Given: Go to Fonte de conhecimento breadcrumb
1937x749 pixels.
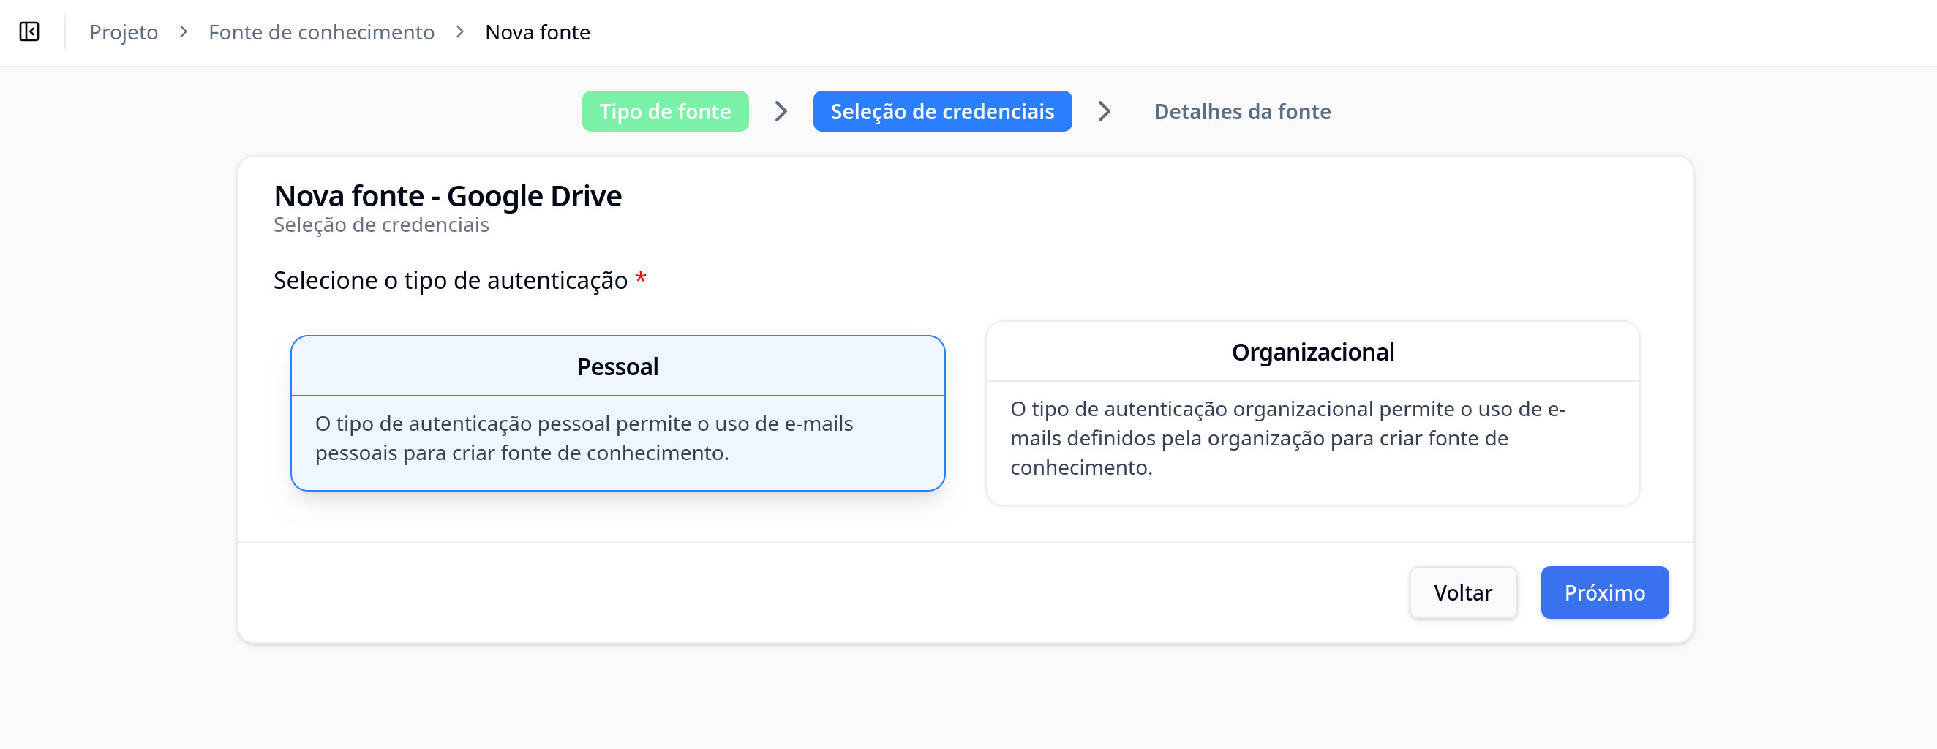Looking at the screenshot, I should click(x=321, y=32).
